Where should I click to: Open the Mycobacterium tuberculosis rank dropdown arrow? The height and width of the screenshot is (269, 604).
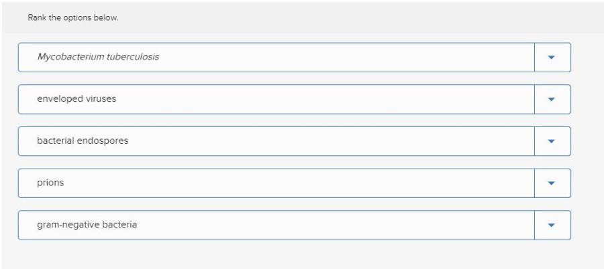point(553,57)
